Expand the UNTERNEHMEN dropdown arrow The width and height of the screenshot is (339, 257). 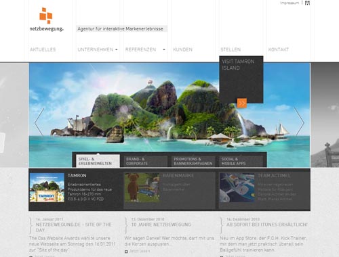click(117, 49)
